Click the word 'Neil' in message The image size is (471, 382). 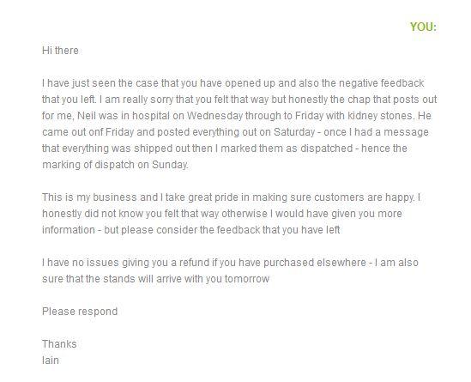86,115
